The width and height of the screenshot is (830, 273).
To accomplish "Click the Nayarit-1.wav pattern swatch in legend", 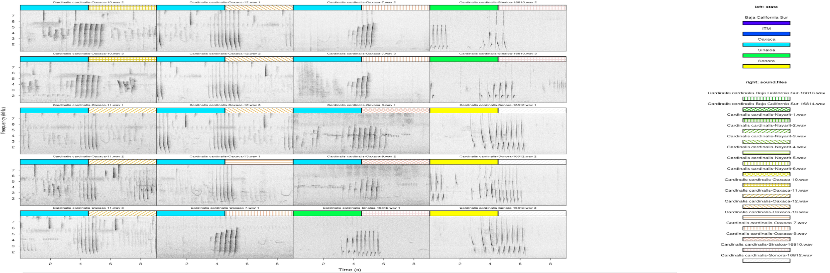I will [766, 120].
